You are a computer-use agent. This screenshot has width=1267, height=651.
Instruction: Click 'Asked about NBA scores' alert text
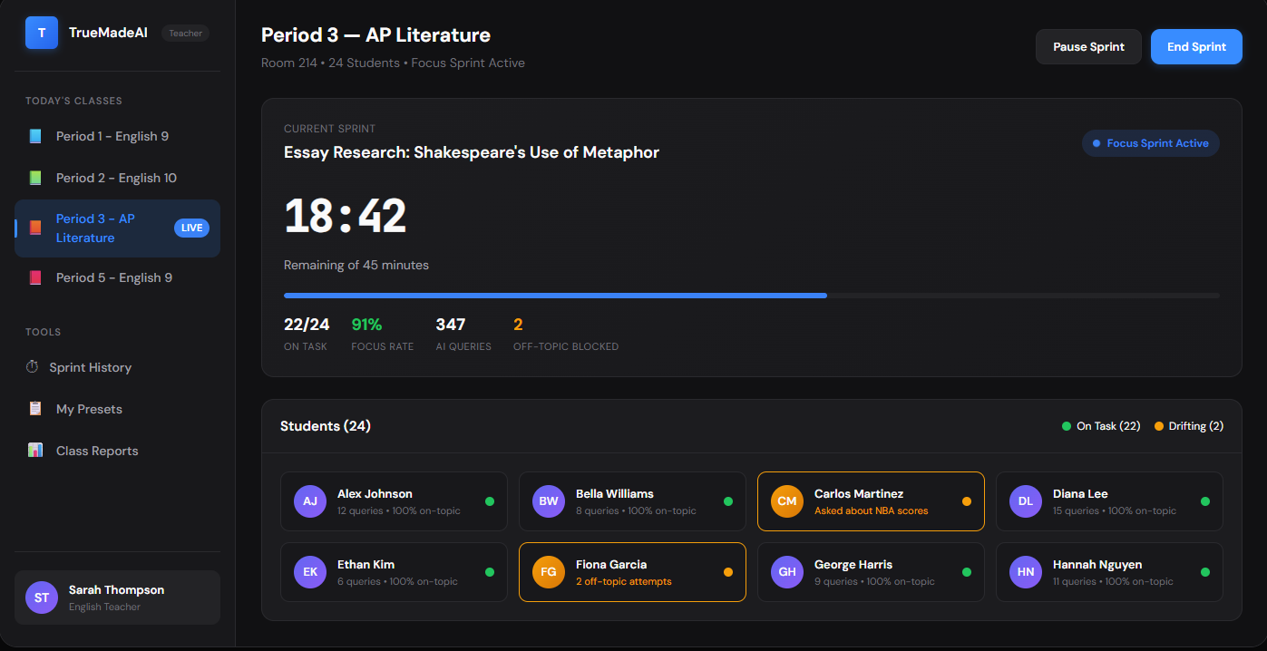(x=872, y=510)
